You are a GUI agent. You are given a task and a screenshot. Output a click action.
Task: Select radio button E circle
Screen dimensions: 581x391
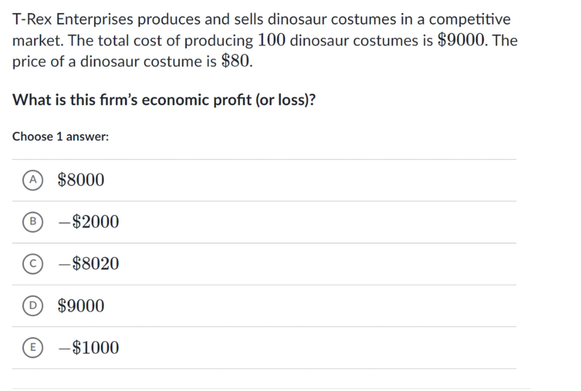pos(33,348)
